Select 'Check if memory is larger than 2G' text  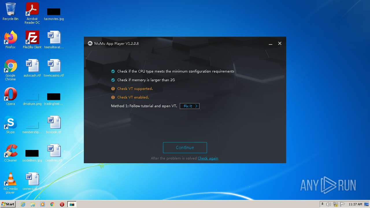tap(146, 80)
